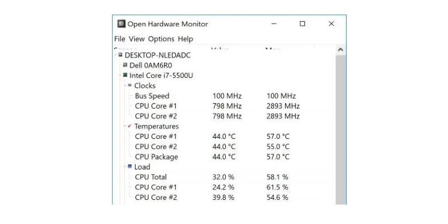Collapse the Temperatures group
Viewport: 448px width, 224px height.
point(125,126)
